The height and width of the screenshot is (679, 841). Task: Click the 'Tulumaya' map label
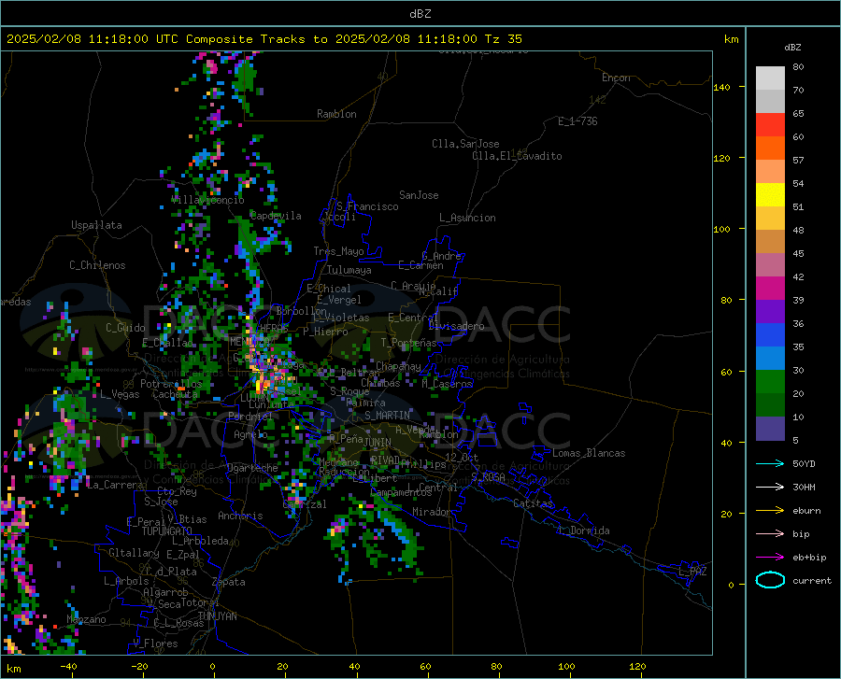(349, 270)
